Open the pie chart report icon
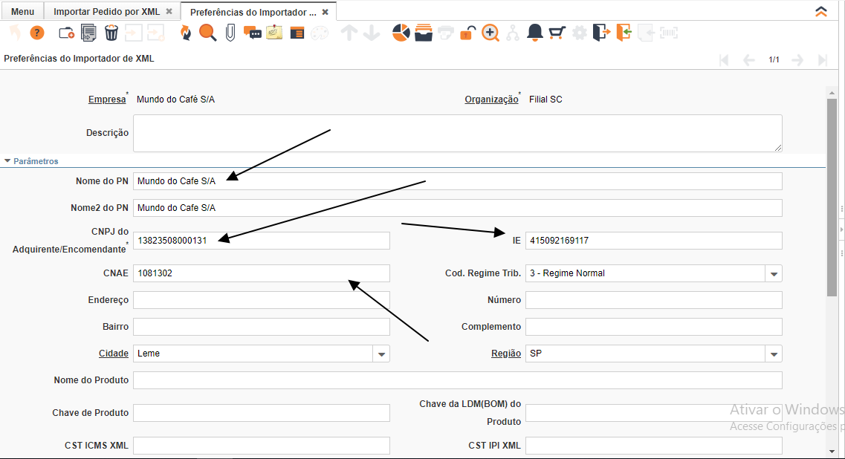This screenshot has width=845, height=459. point(401,33)
